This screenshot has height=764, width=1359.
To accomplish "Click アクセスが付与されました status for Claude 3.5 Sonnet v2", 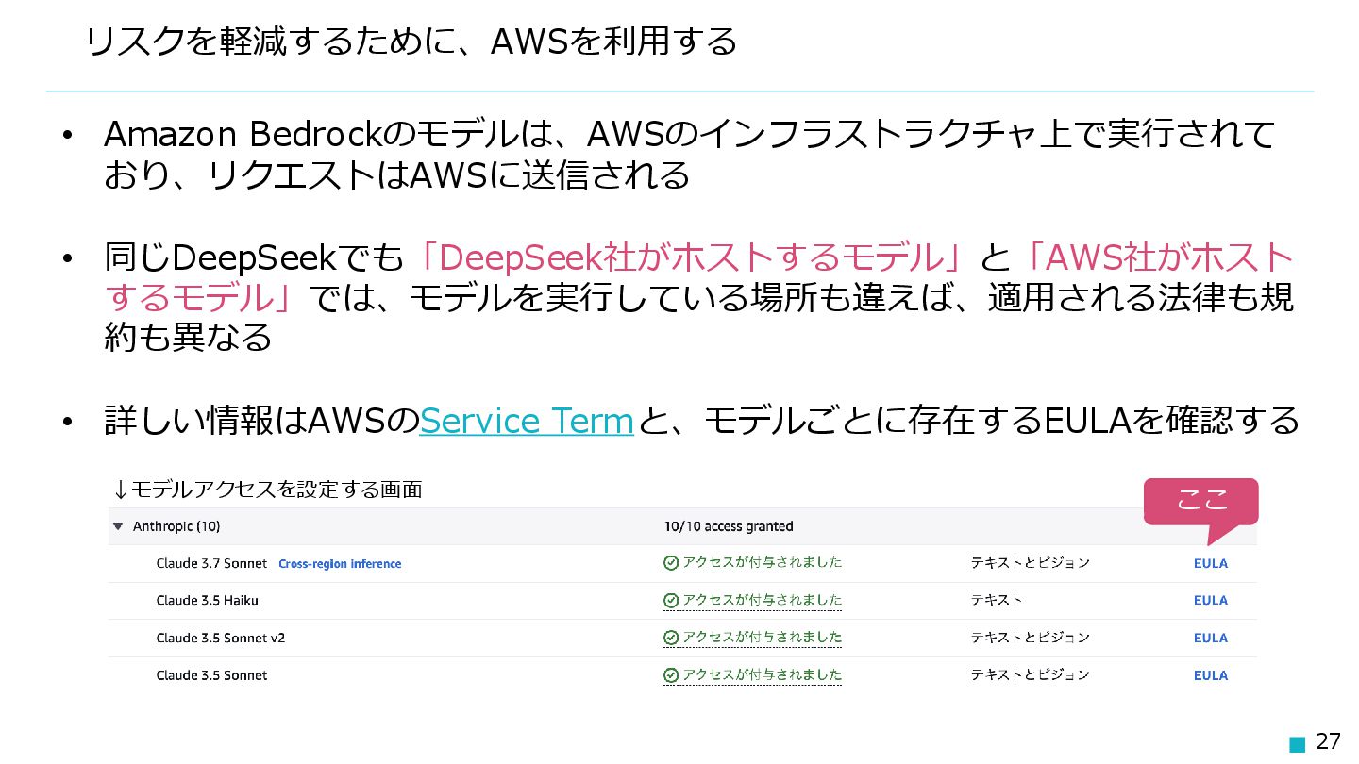I will (762, 639).
